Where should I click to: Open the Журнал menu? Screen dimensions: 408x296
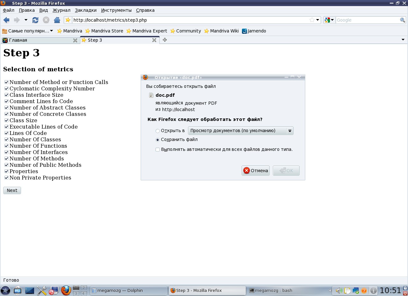62,10
